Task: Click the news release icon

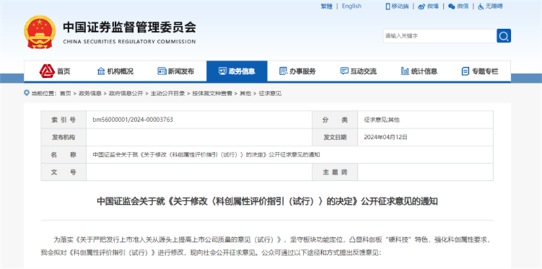Action: tap(162, 71)
